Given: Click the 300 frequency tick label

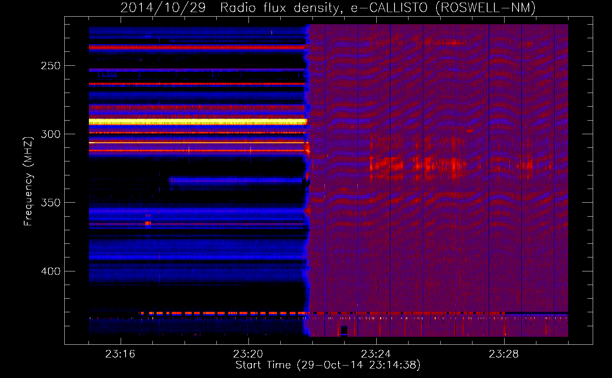Looking at the screenshot, I should coord(51,134).
